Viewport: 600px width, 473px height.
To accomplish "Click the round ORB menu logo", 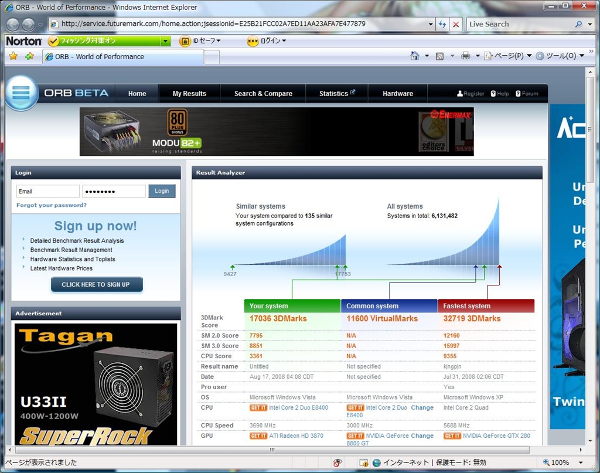I will point(22,92).
